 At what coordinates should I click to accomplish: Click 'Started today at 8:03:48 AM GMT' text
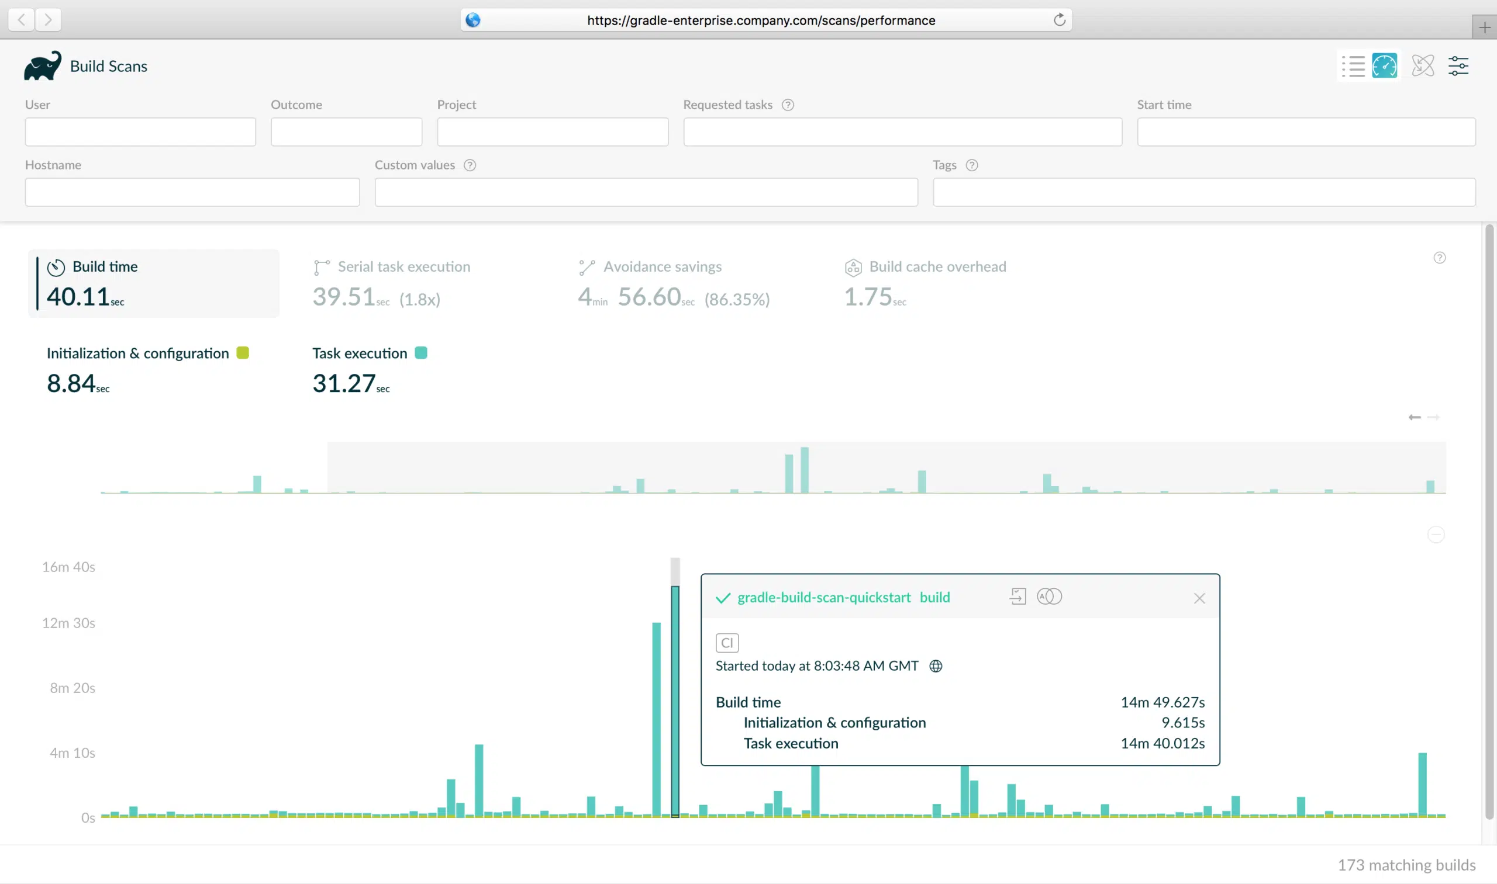point(817,666)
